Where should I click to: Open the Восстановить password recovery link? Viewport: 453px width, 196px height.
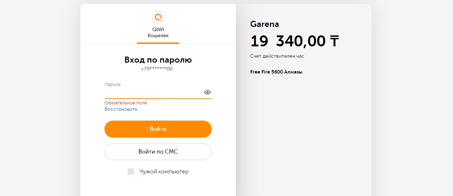pos(121,109)
